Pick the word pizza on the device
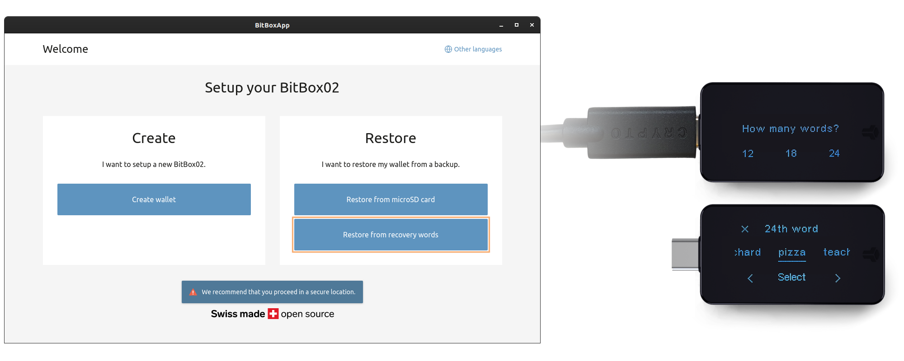Image resolution: width=904 pixels, height=361 pixels. coord(792,253)
